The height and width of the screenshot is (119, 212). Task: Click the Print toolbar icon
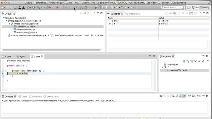[x=15, y=7]
